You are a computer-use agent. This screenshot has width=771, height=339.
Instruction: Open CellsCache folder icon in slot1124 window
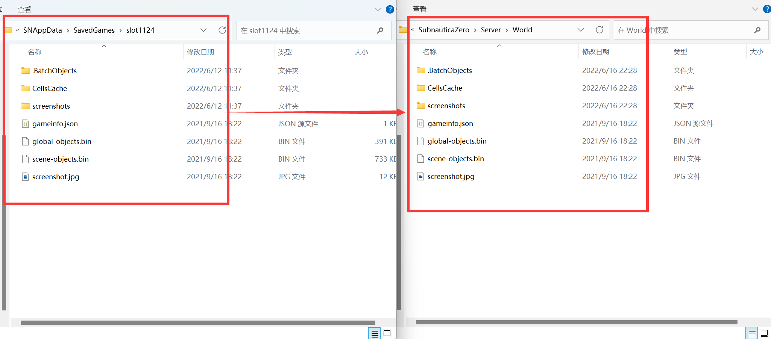tap(26, 88)
